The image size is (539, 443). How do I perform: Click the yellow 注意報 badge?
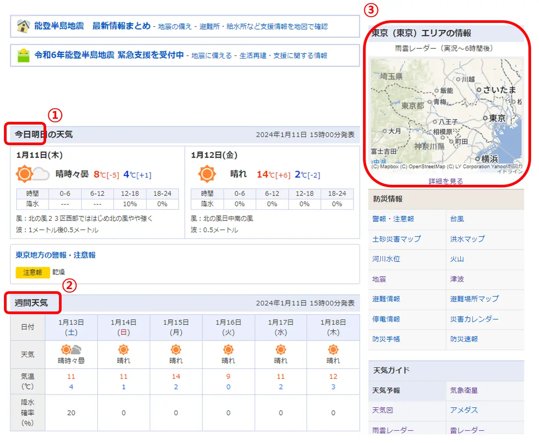(x=33, y=272)
